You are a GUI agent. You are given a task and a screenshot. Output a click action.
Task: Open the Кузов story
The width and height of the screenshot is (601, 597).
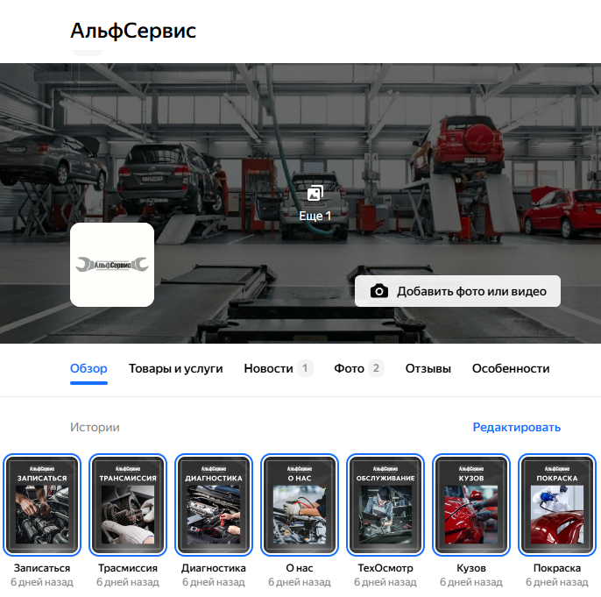471,505
